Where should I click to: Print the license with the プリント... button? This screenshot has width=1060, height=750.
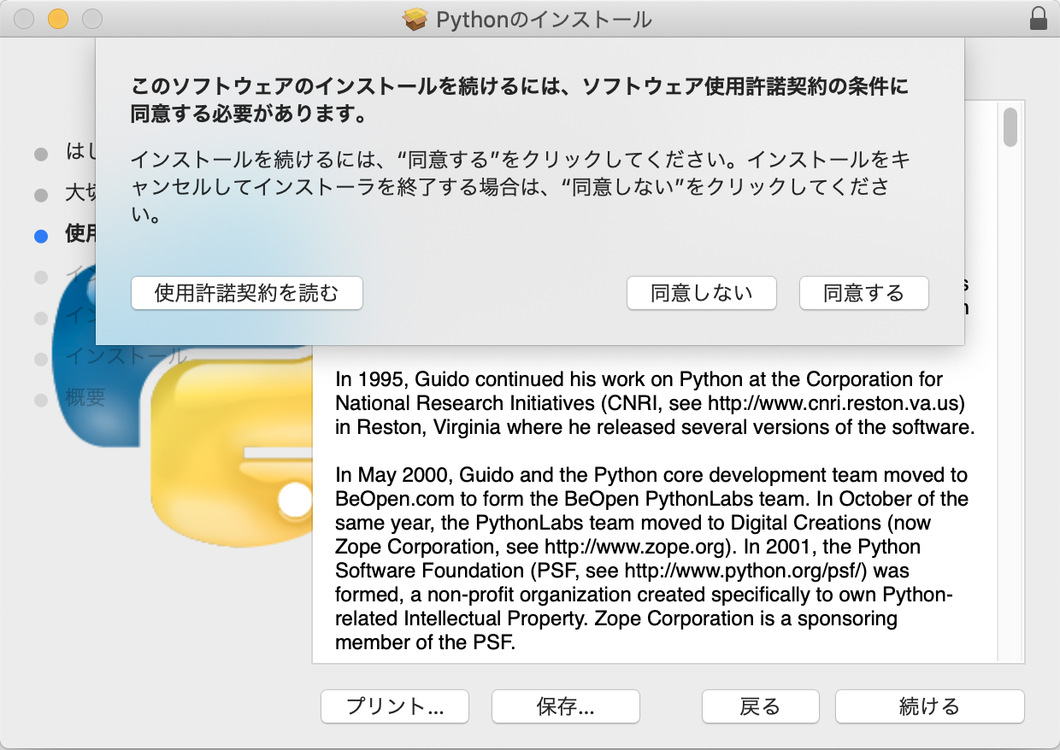tap(395, 706)
